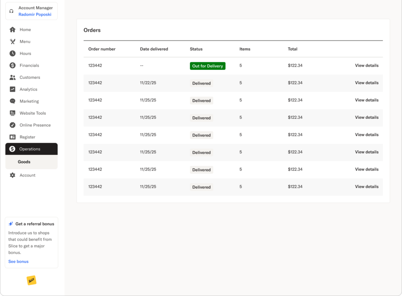The width and height of the screenshot is (402, 296).
Task: View details for order delivered 11/22/25
Action: (x=367, y=83)
